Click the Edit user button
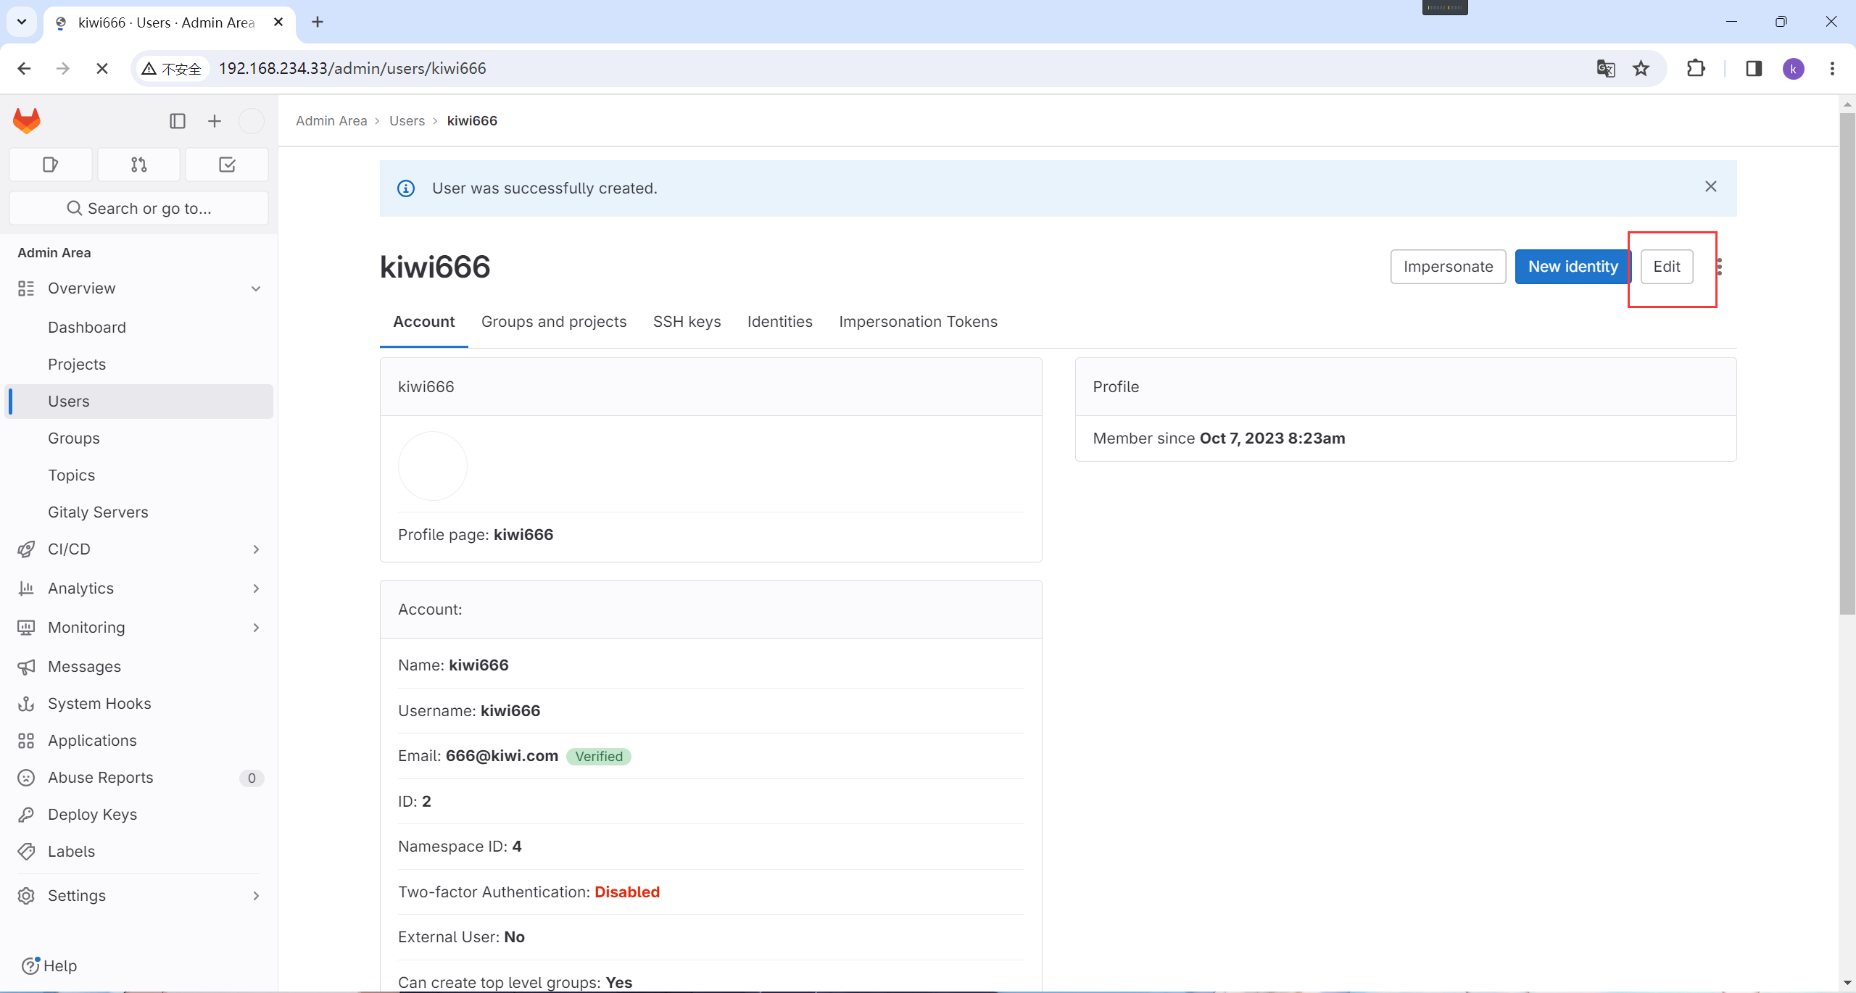 pyautogui.click(x=1666, y=267)
